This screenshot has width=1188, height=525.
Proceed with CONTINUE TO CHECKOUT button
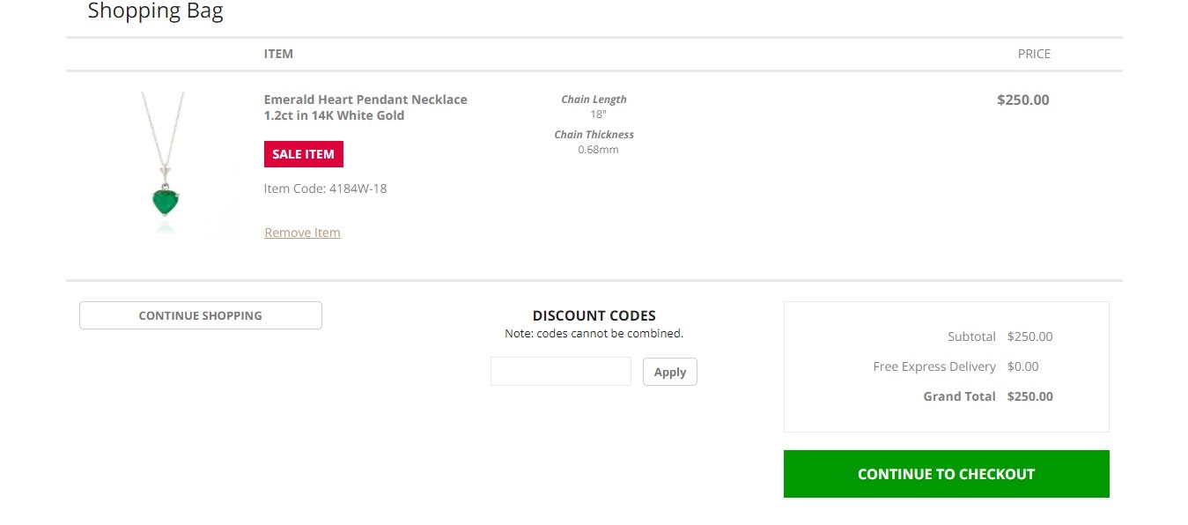pos(947,474)
